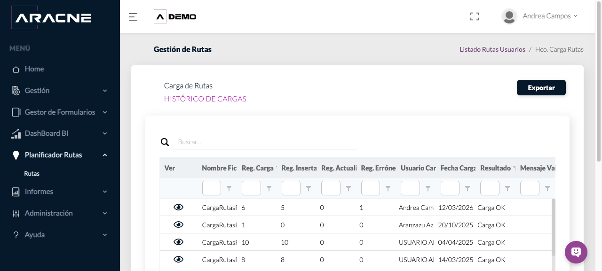Select Gestión in the sidebar menu
Image resolution: width=602 pixels, height=271 pixels.
pyautogui.click(x=37, y=91)
